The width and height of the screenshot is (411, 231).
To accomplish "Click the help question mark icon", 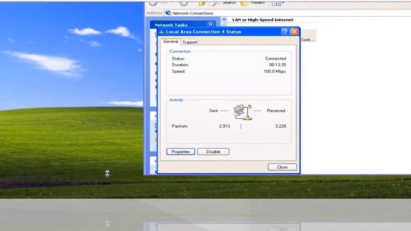I will pyautogui.click(x=285, y=31).
